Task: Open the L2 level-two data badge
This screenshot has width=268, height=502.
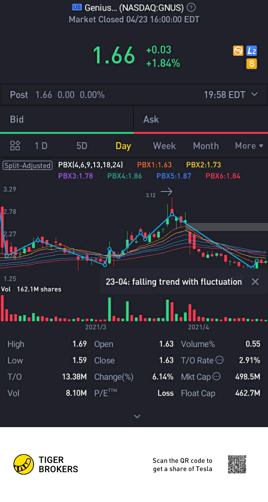Action: (x=252, y=51)
